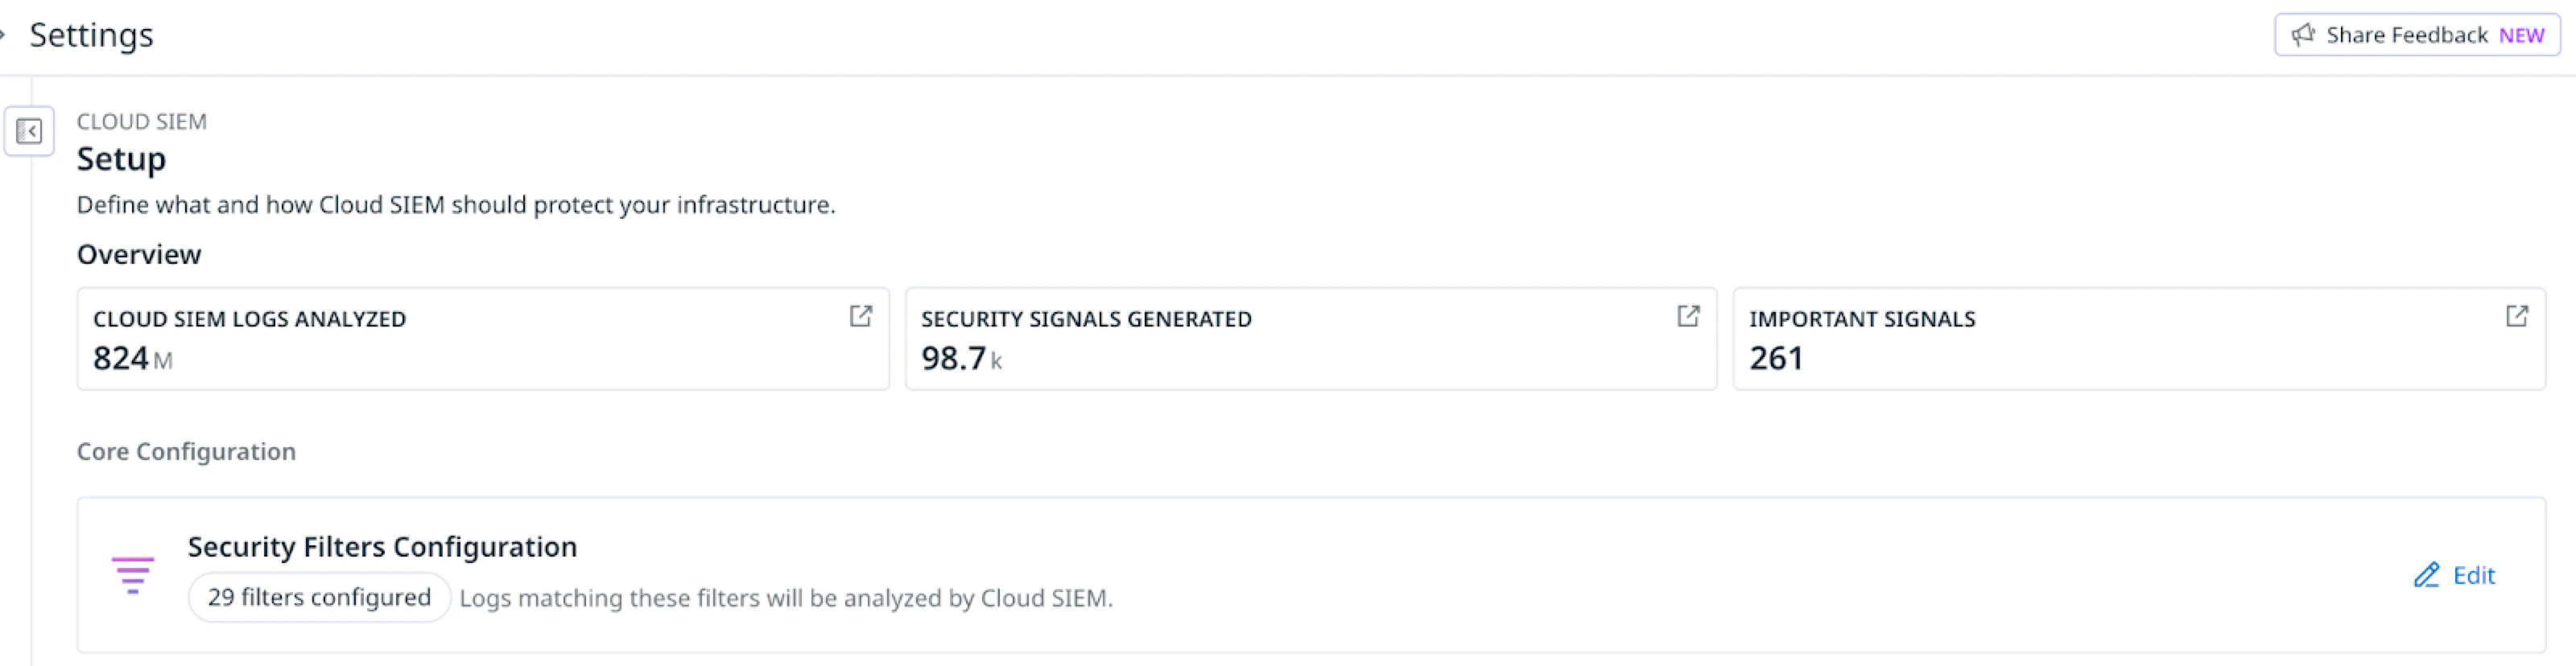This screenshot has width=2576, height=666.
Task: Click the 261 important signals value
Action: (1776, 357)
